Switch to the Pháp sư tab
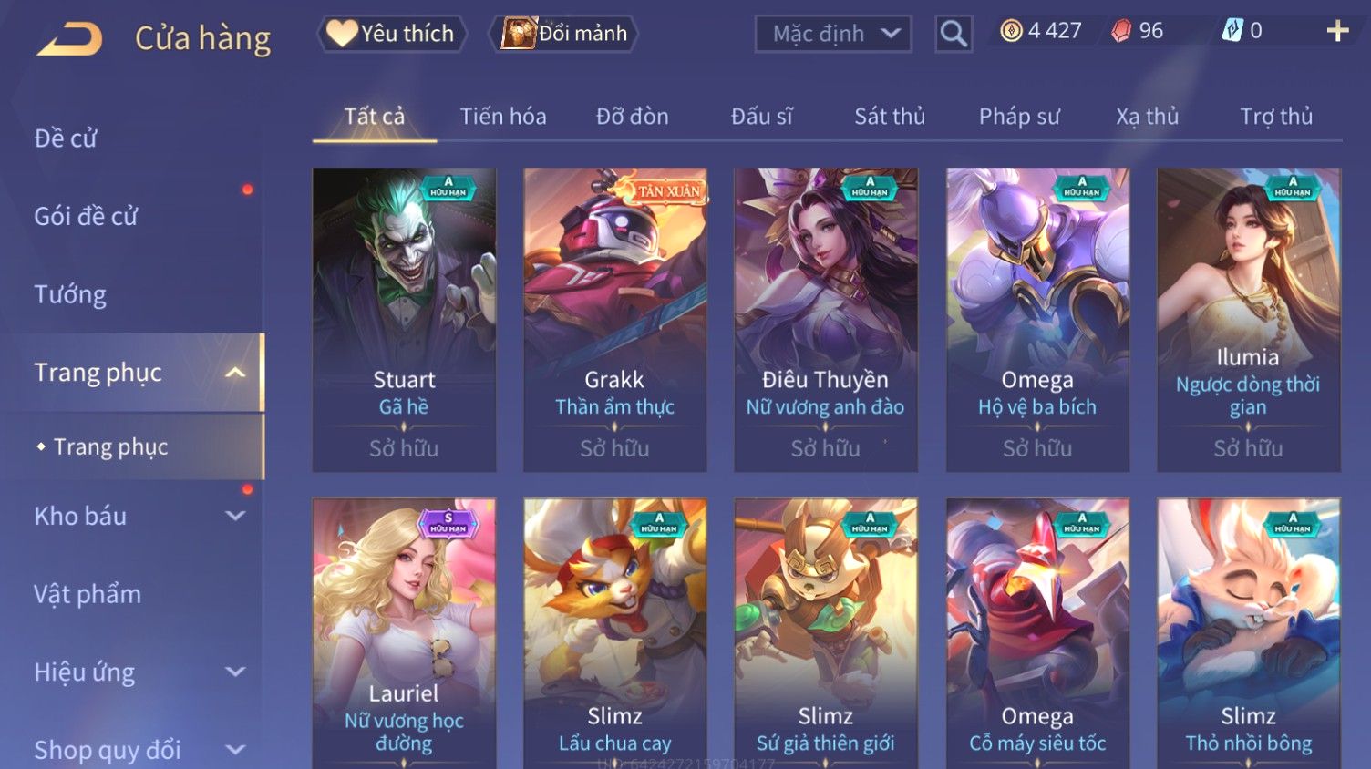1371x769 pixels. tap(1019, 117)
